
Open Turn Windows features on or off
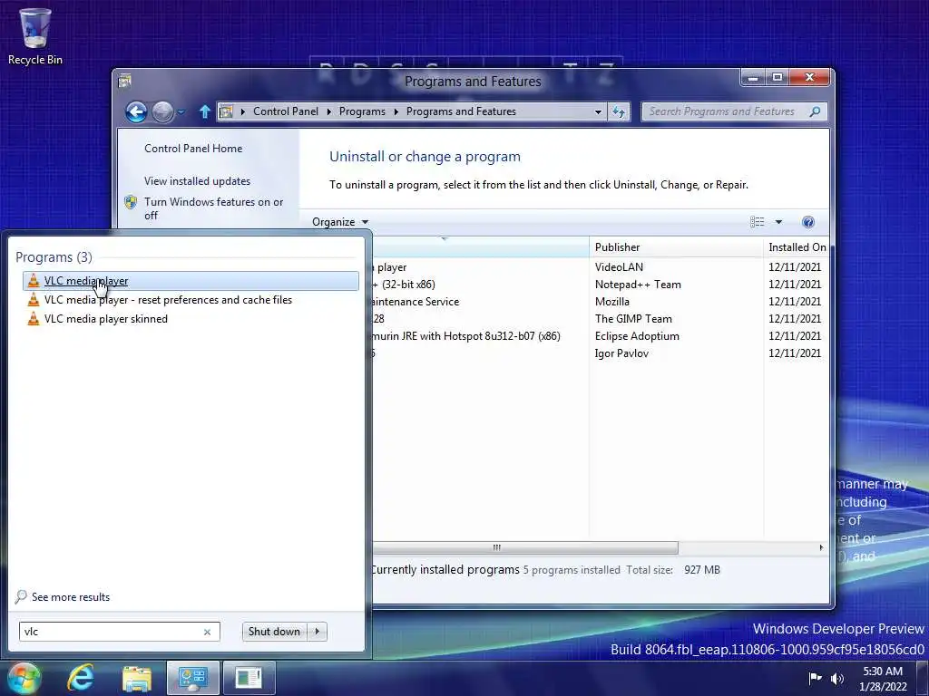coord(214,208)
